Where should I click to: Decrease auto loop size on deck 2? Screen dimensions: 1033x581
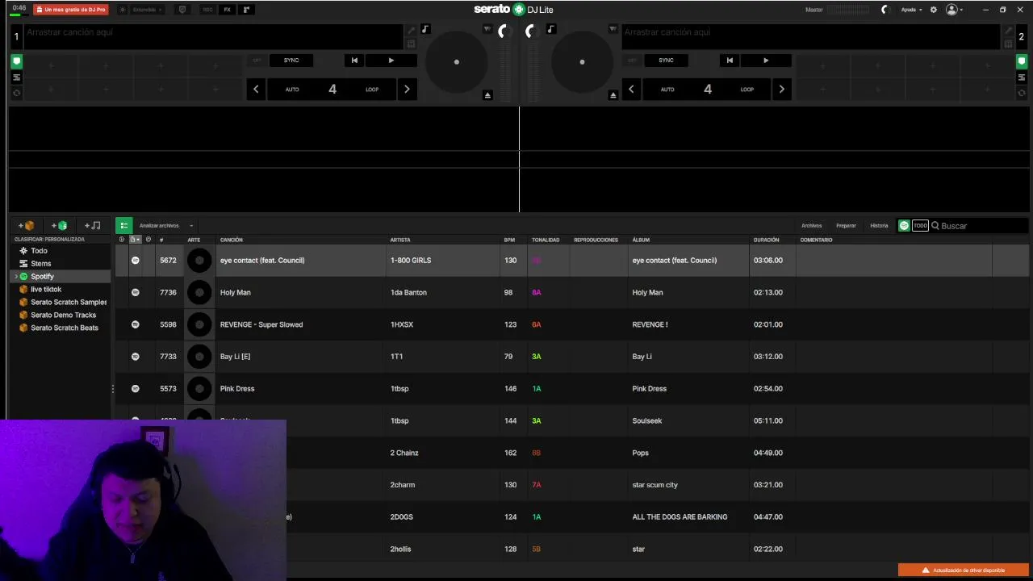[631, 89]
